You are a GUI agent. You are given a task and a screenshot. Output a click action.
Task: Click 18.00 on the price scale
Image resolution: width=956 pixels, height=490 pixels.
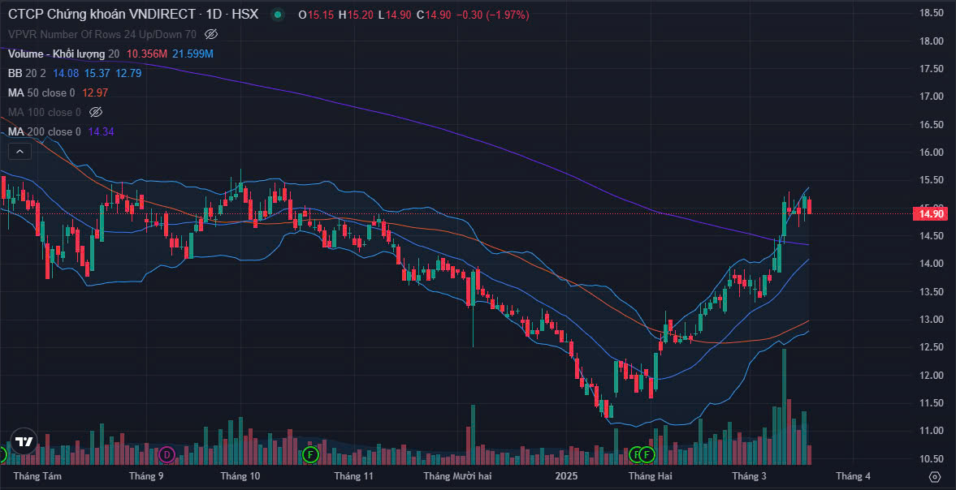(932, 41)
